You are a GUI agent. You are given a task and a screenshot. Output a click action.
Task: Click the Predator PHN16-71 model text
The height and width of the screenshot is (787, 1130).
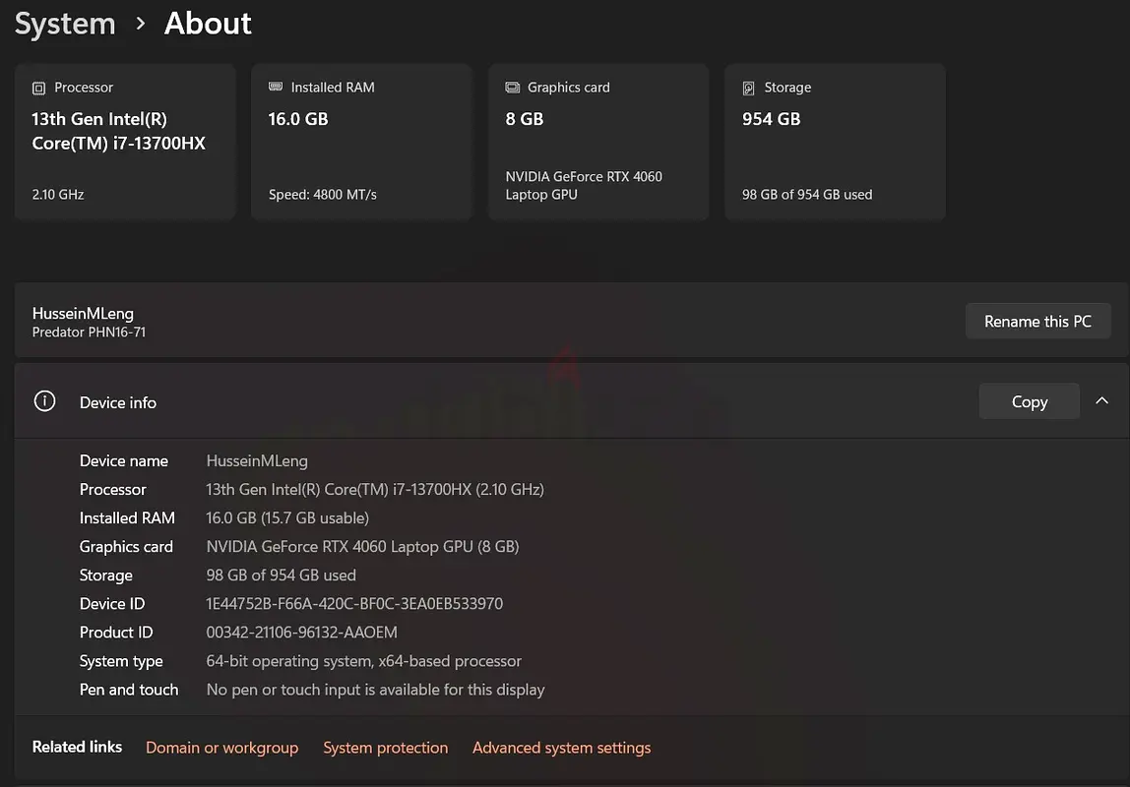point(89,333)
